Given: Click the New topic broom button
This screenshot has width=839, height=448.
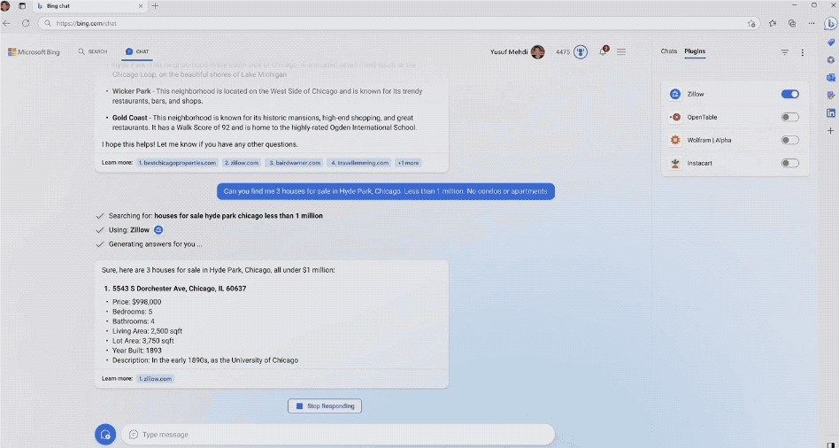Looking at the screenshot, I should click(x=105, y=435).
